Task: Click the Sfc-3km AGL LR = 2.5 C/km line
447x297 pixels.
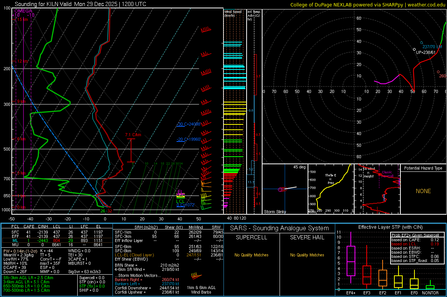Action: pos(28,278)
